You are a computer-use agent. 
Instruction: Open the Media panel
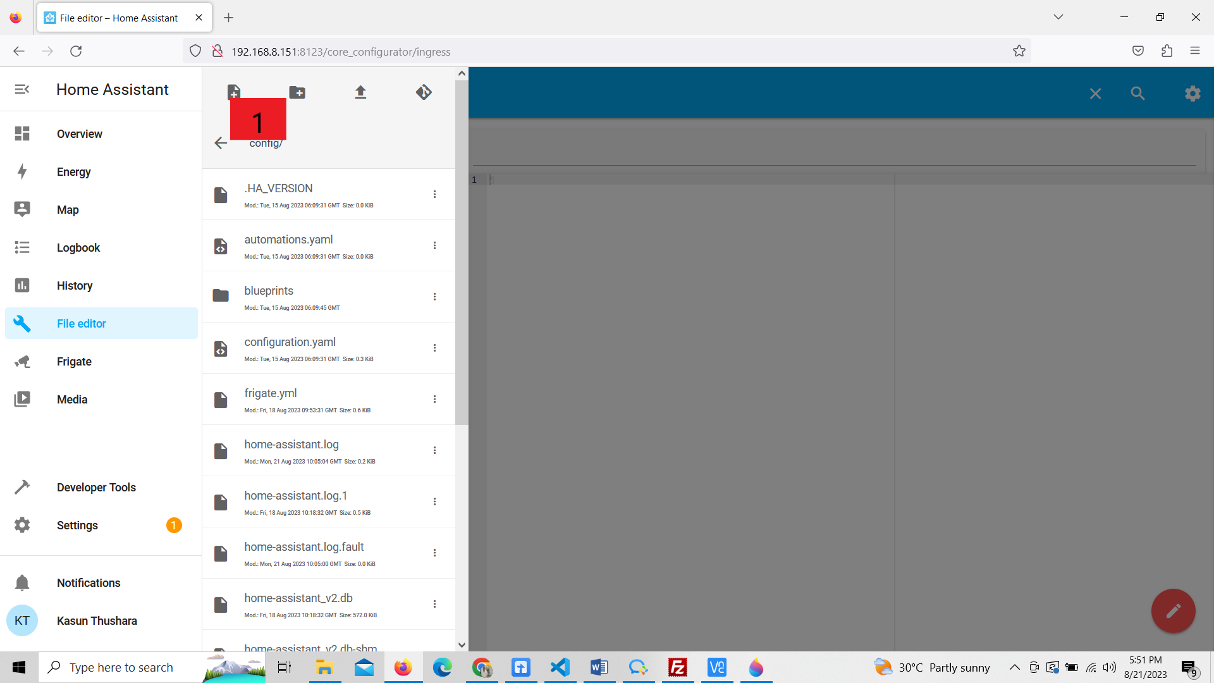pos(101,400)
